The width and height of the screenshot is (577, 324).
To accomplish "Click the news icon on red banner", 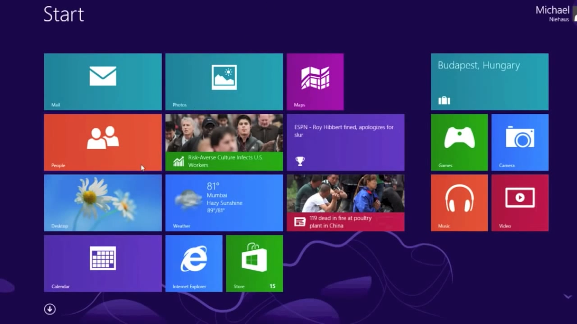I will (x=300, y=221).
